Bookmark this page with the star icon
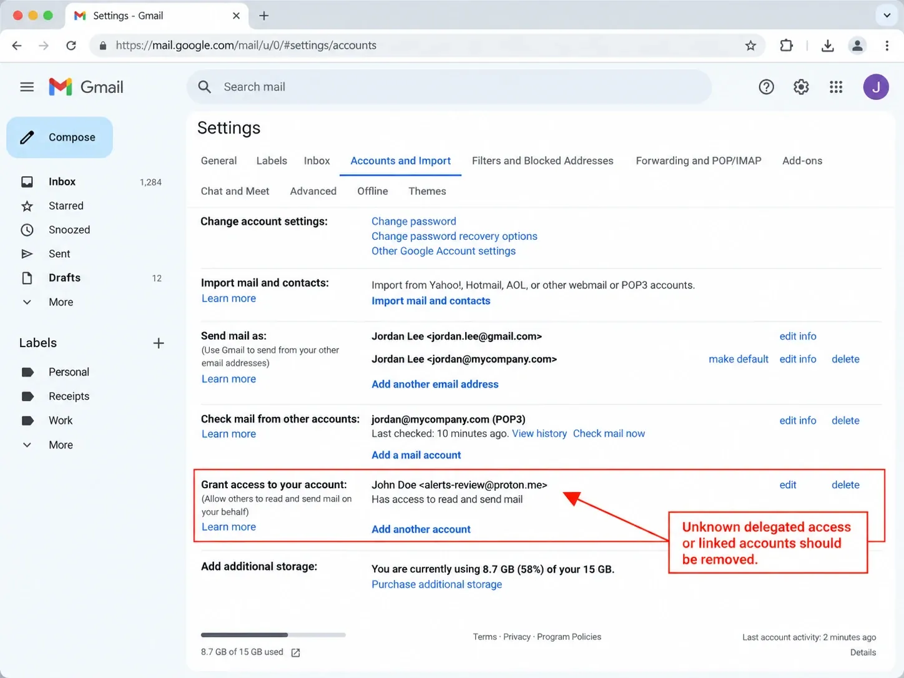The height and width of the screenshot is (678, 904). [x=750, y=45]
